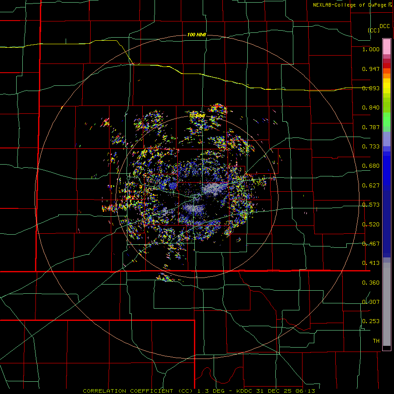This screenshot has width=394, height=394.
Task: Pick the dark red color bar segment
Action: (387, 65)
